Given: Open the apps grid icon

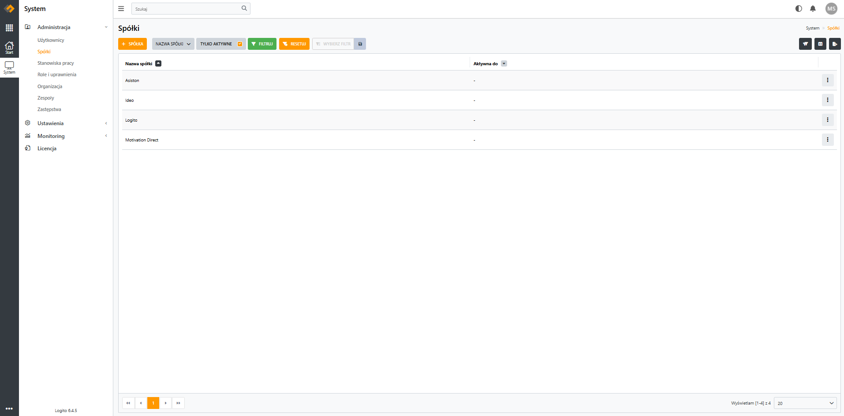Looking at the screenshot, I should pyautogui.click(x=9, y=28).
